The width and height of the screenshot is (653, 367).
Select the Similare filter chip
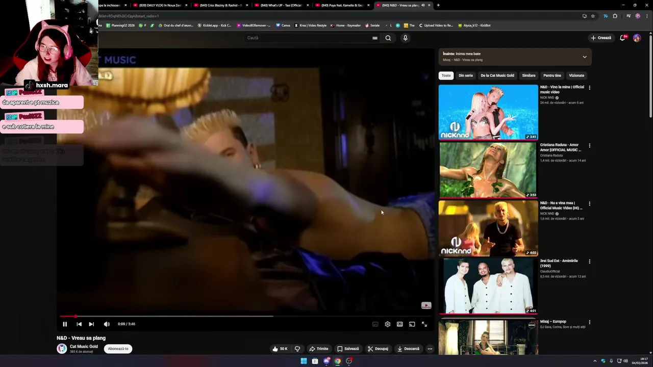(529, 75)
